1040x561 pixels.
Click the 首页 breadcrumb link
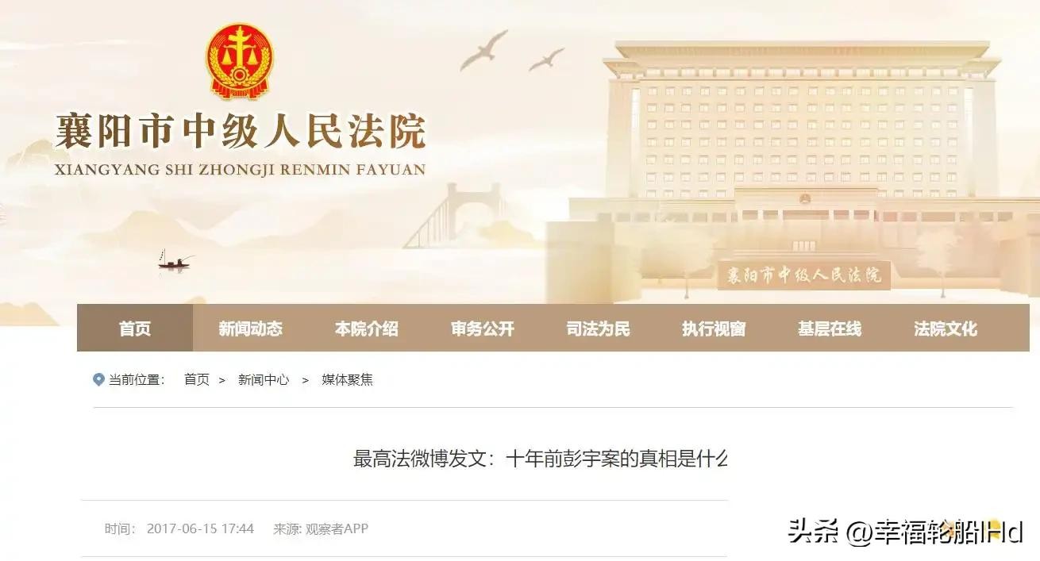click(x=197, y=379)
